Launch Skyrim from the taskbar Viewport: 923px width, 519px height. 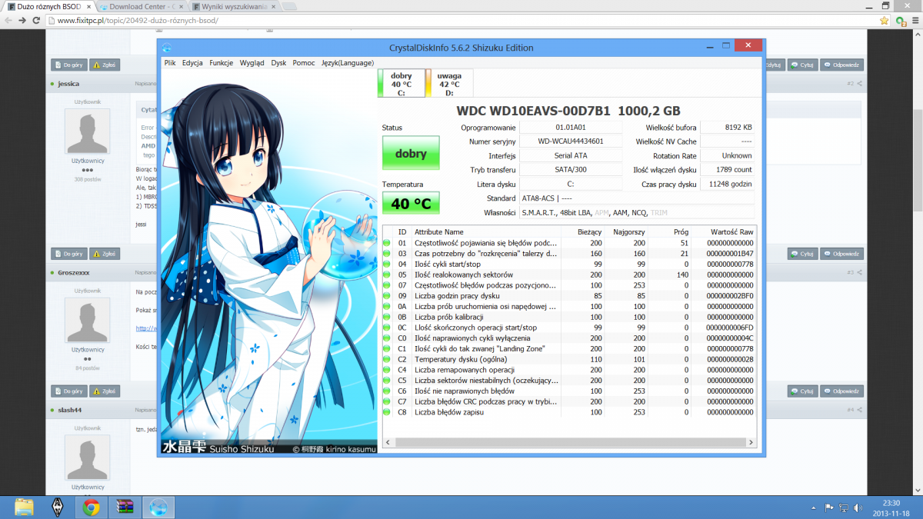coord(57,507)
